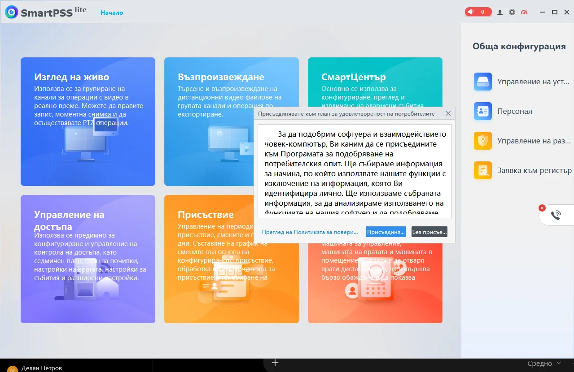
Task: Open the user account icon in the title bar
Action: pyautogui.click(x=500, y=13)
